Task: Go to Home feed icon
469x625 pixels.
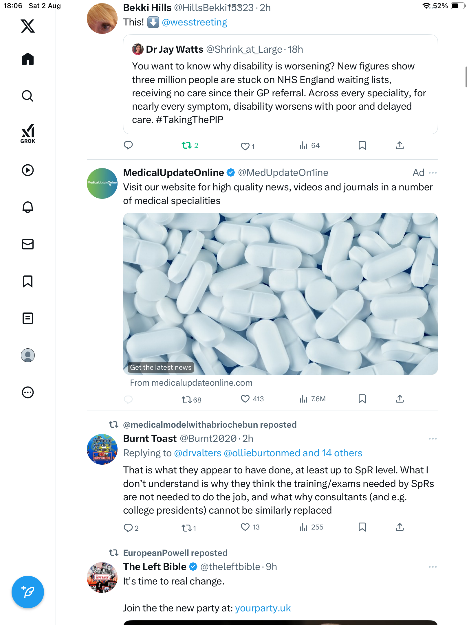Action: [x=28, y=59]
